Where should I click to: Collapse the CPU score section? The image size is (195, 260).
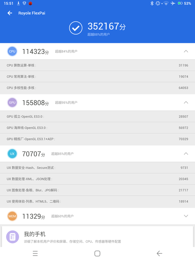[x=186, y=51]
